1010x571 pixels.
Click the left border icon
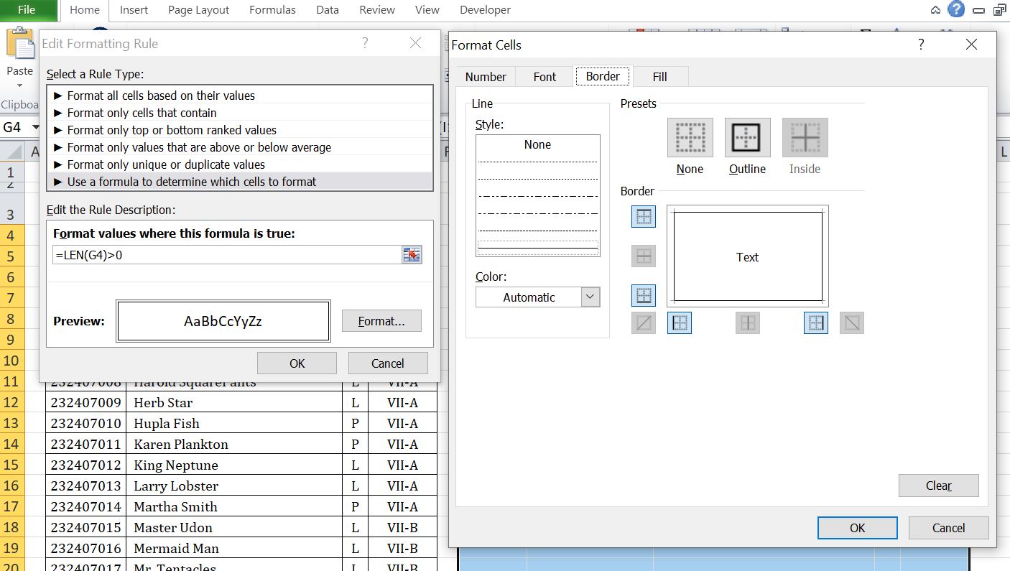click(679, 322)
